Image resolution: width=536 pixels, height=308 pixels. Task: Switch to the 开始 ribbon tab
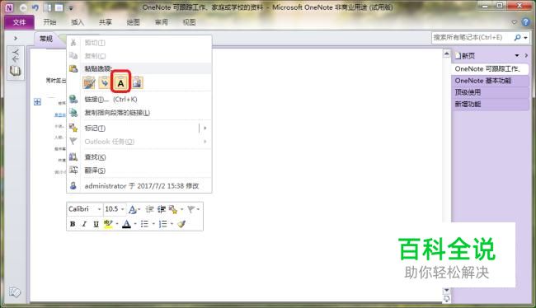(49, 22)
